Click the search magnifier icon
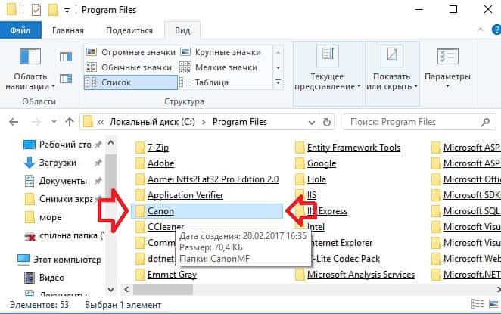The height and width of the screenshot is (314, 501). tap(485, 122)
